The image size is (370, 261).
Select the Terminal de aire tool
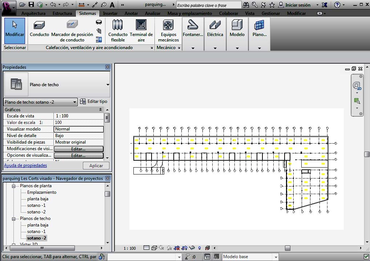(141, 31)
